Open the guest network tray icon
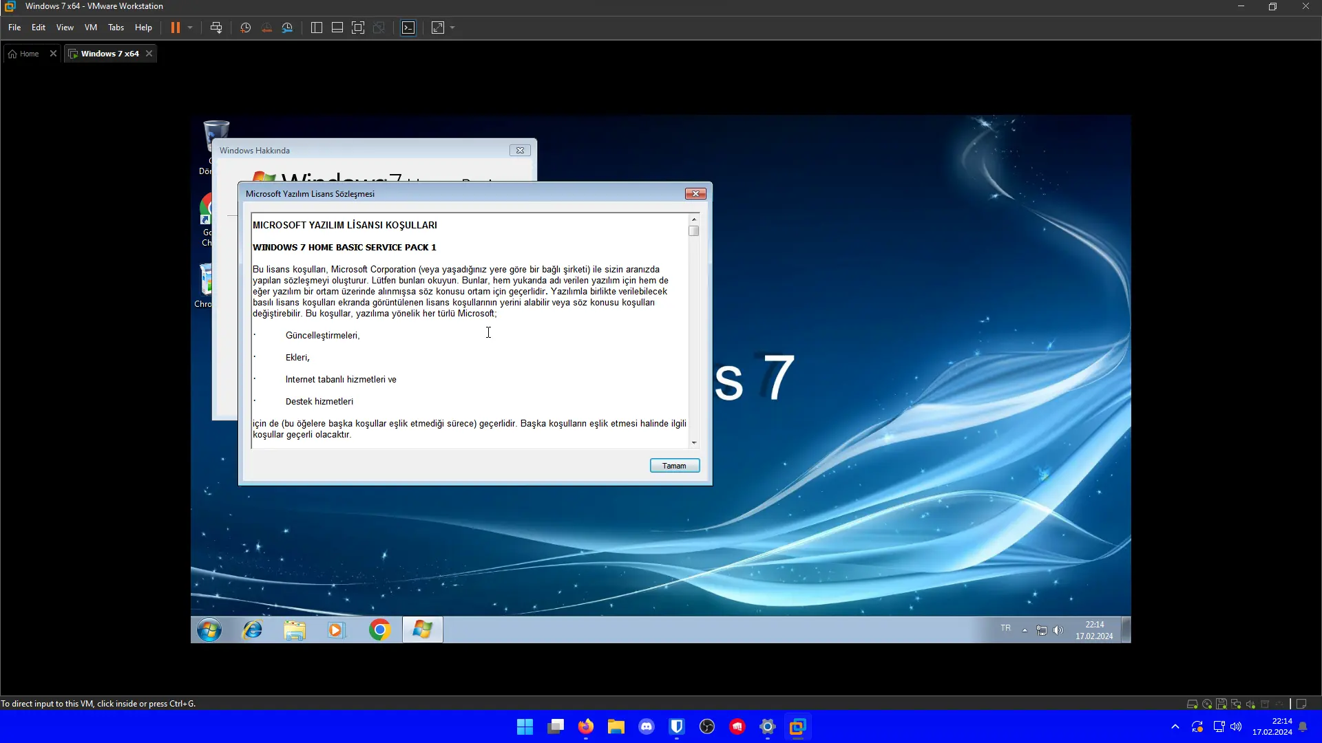 (x=1042, y=630)
